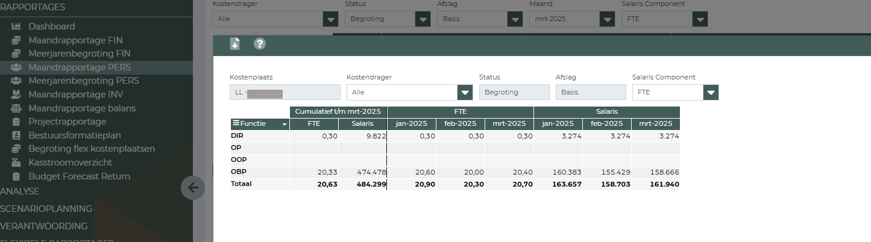Screen dimensions: 871x242
Task: Expand the VERANTWOORDING section
Action: [43, 226]
